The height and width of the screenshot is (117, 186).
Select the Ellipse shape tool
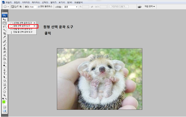(5, 80)
